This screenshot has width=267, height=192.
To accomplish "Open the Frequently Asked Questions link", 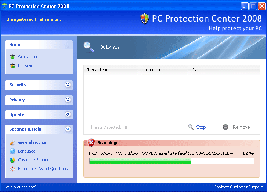I will [x=43, y=169].
